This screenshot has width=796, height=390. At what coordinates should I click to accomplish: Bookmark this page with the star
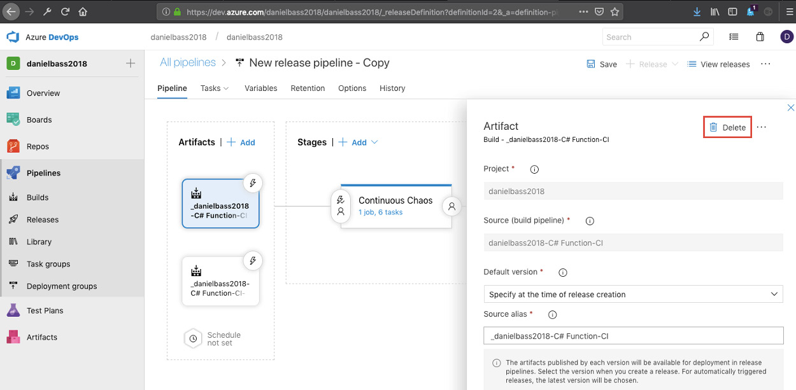[x=615, y=11]
